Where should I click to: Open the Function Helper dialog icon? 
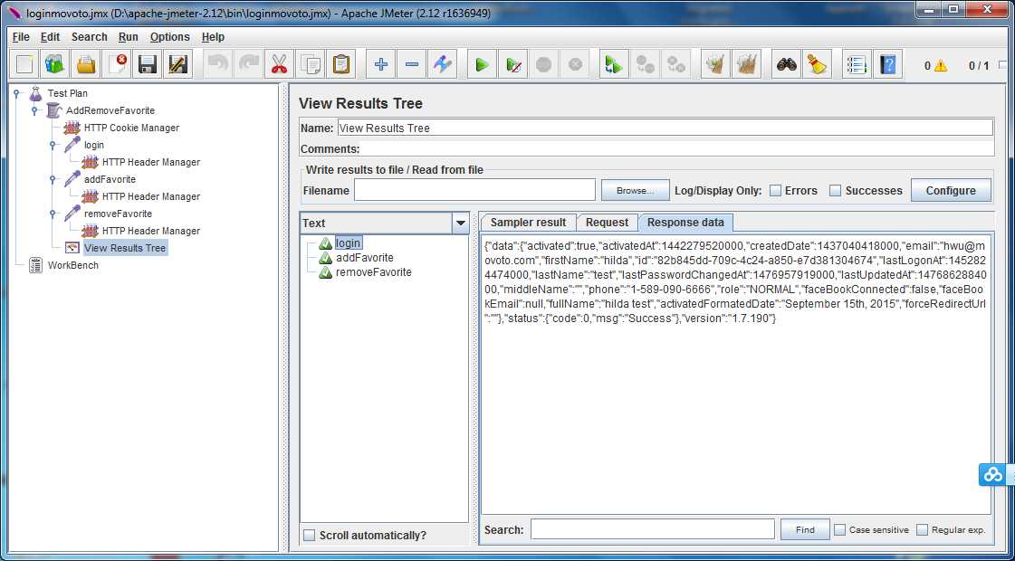857,65
